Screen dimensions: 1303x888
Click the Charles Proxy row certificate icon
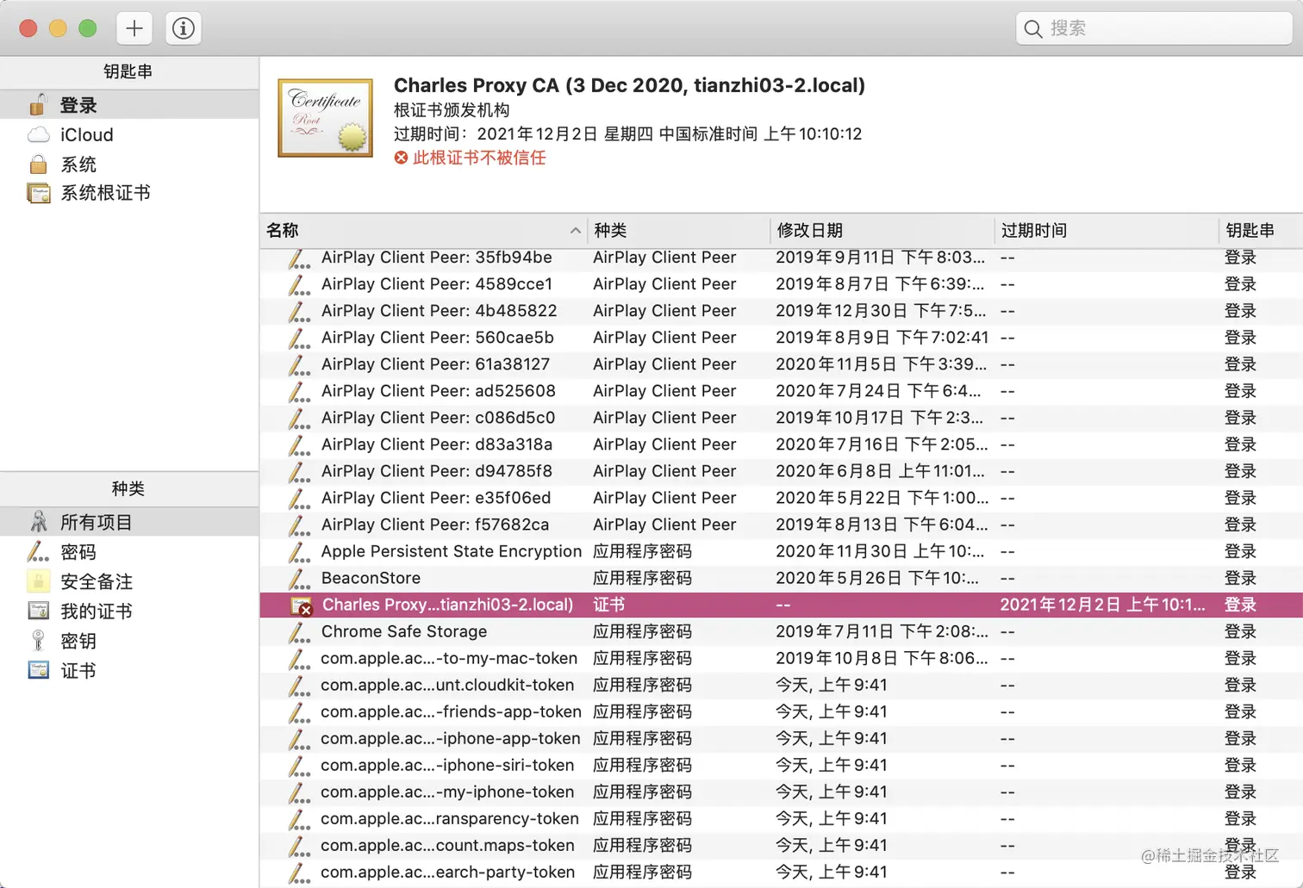pos(301,605)
